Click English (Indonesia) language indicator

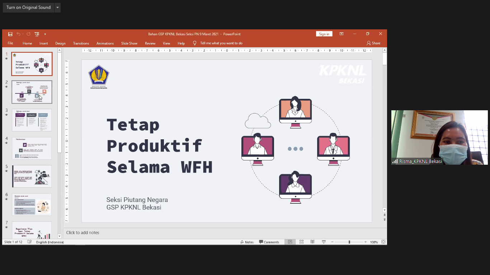(x=50, y=242)
